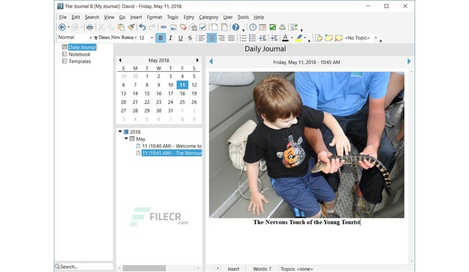Click the clock icon to insert time
This screenshot has height=272, width=469.
(x=253, y=27)
